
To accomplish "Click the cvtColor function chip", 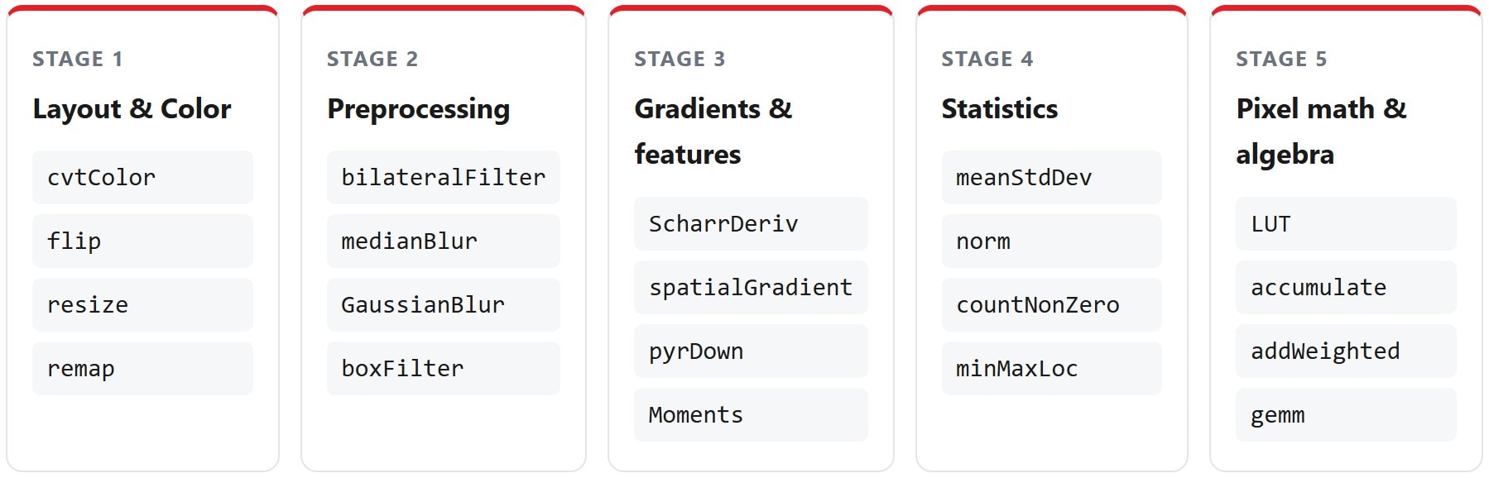I will pyautogui.click(x=142, y=177).
